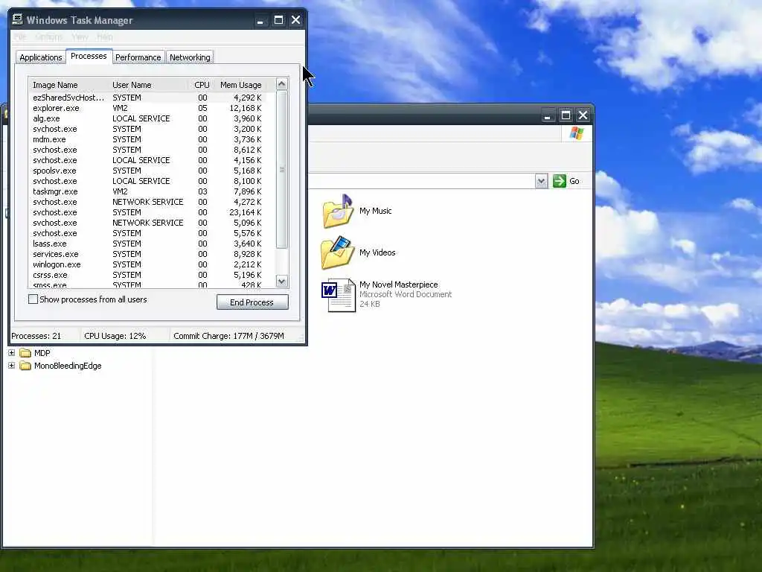
Task: Close the Windows Task Manager window
Action: click(295, 20)
